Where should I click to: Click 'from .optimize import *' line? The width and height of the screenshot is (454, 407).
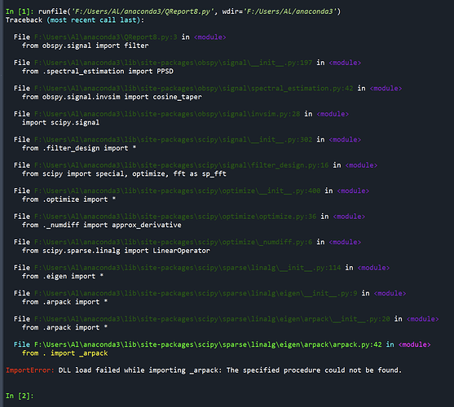tap(69, 199)
